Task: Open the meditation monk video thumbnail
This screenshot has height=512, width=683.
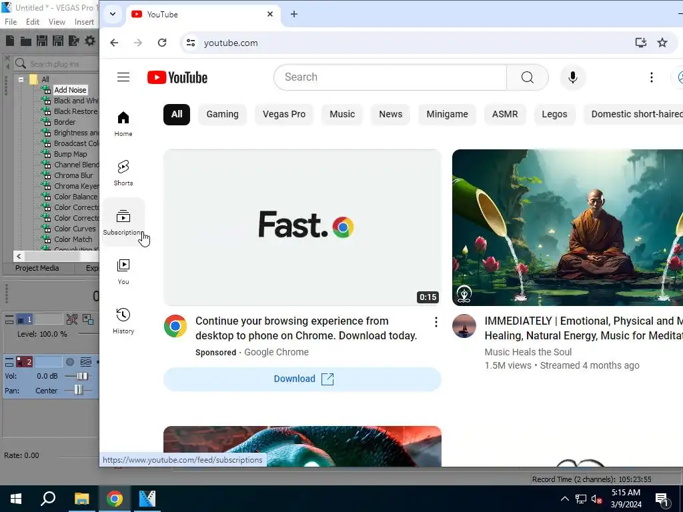Action: click(568, 228)
